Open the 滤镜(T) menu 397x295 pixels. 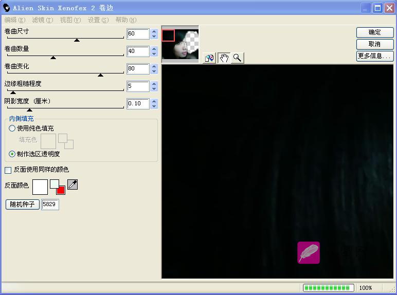pyautogui.click(x=43, y=20)
